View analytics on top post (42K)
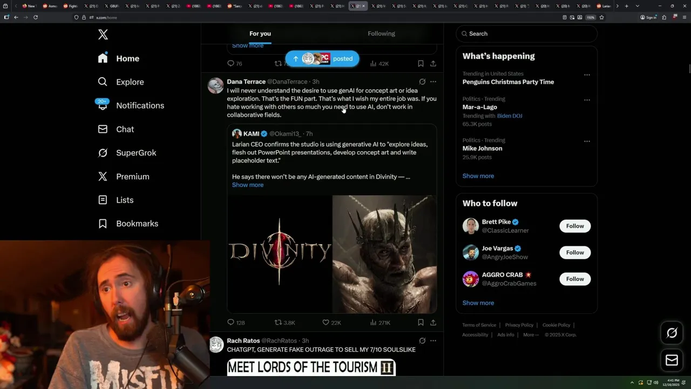Image resolution: width=691 pixels, height=389 pixels. pos(380,64)
